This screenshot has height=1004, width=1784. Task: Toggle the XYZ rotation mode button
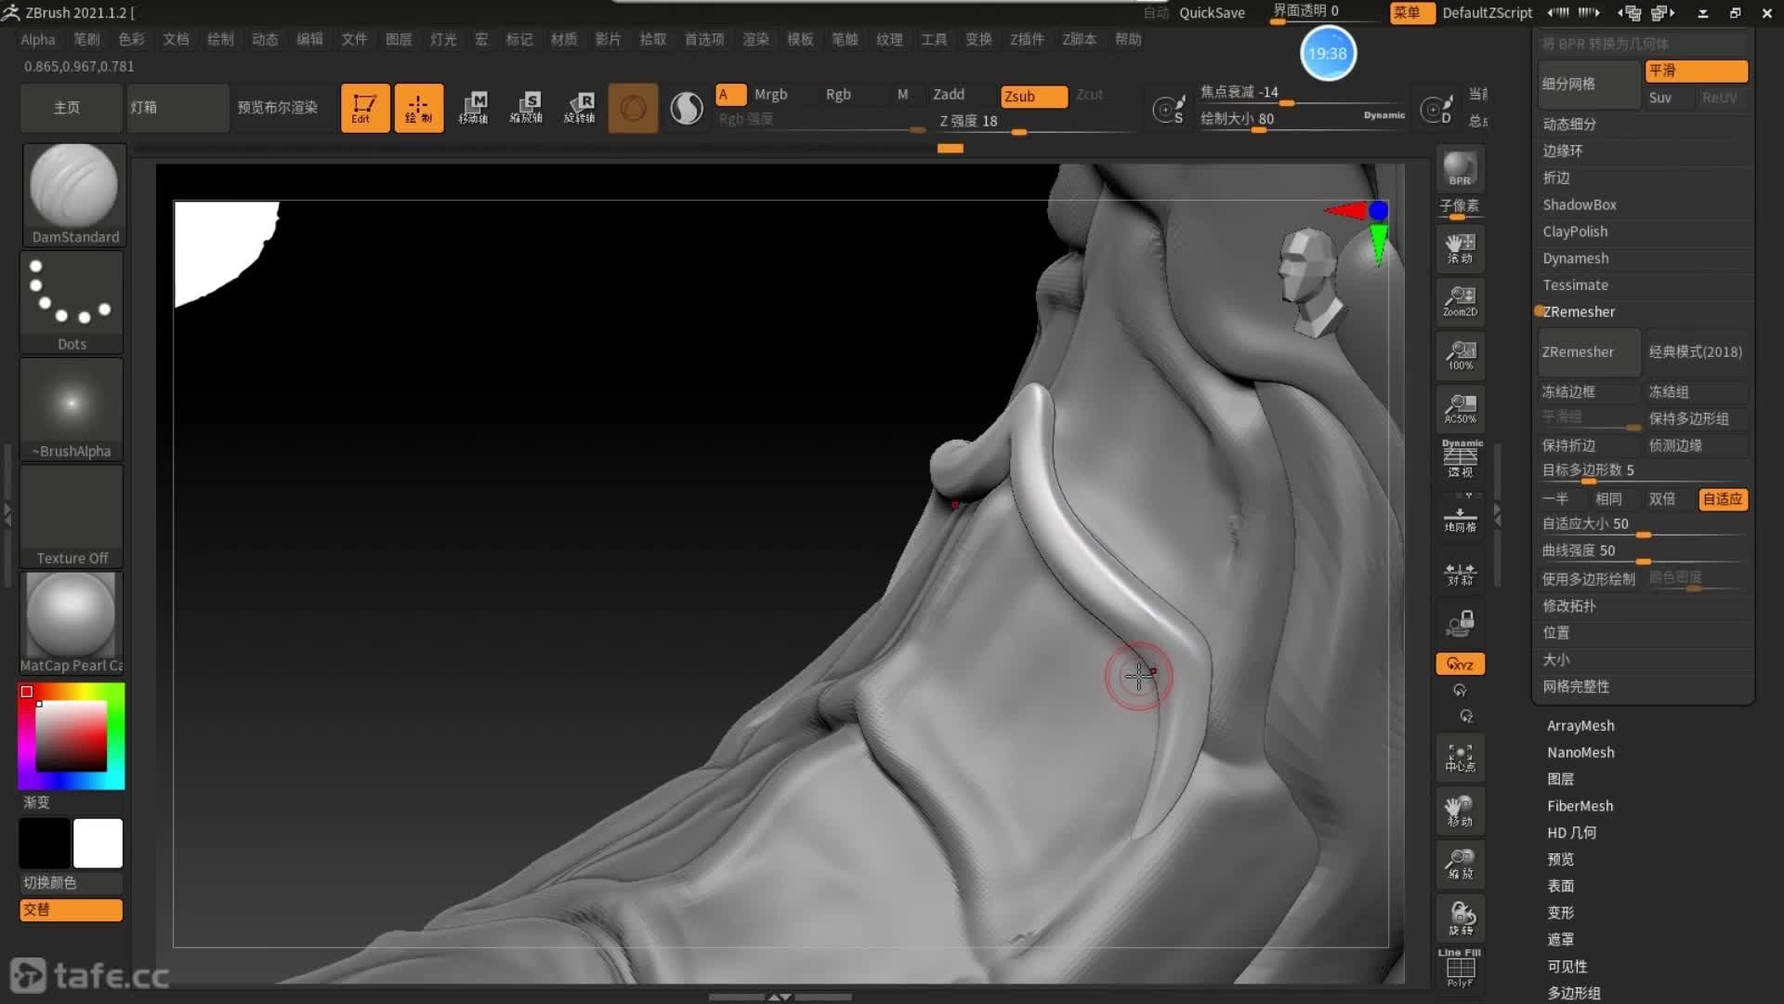coord(1460,664)
